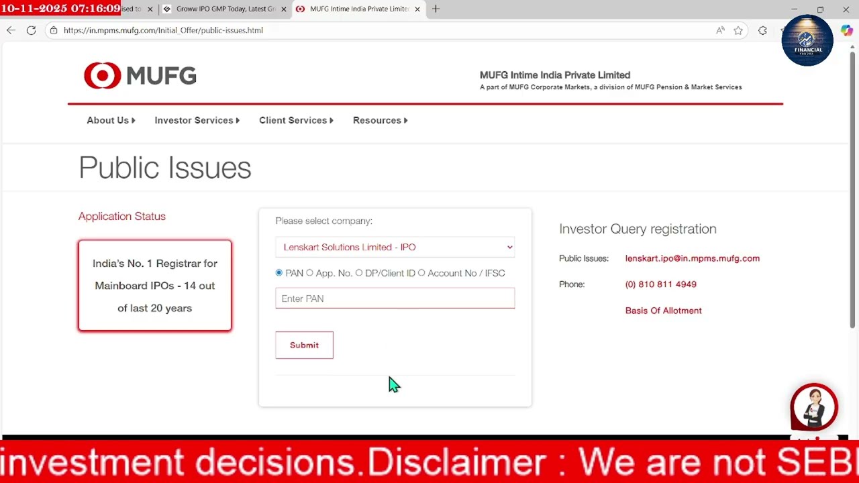Screen dimensions: 859x483
Task: Click MUFG Intime India Private Limited title
Action: pyautogui.click(x=554, y=75)
